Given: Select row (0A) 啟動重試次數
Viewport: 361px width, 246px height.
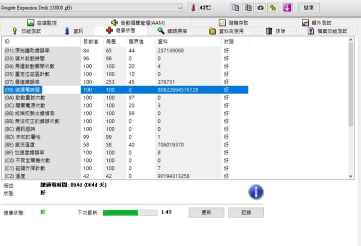Looking at the screenshot, I should click(x=126, y=97).
